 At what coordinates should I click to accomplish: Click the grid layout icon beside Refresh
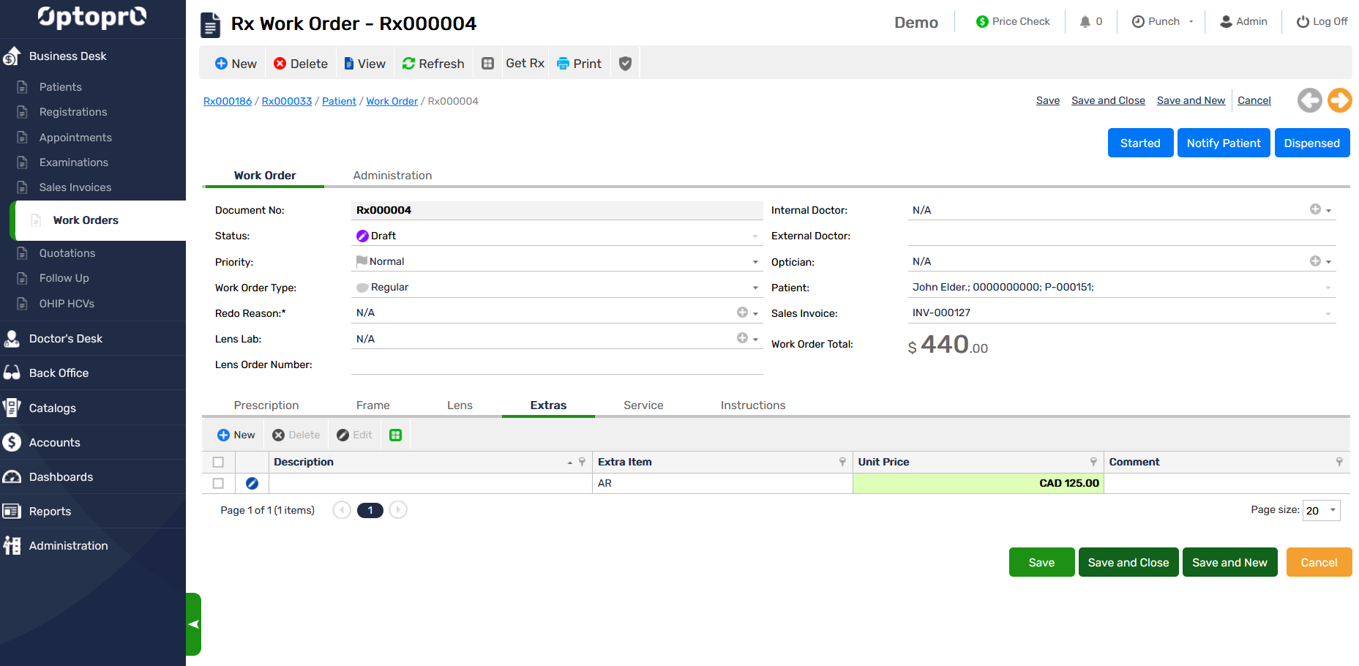point(487,64)
